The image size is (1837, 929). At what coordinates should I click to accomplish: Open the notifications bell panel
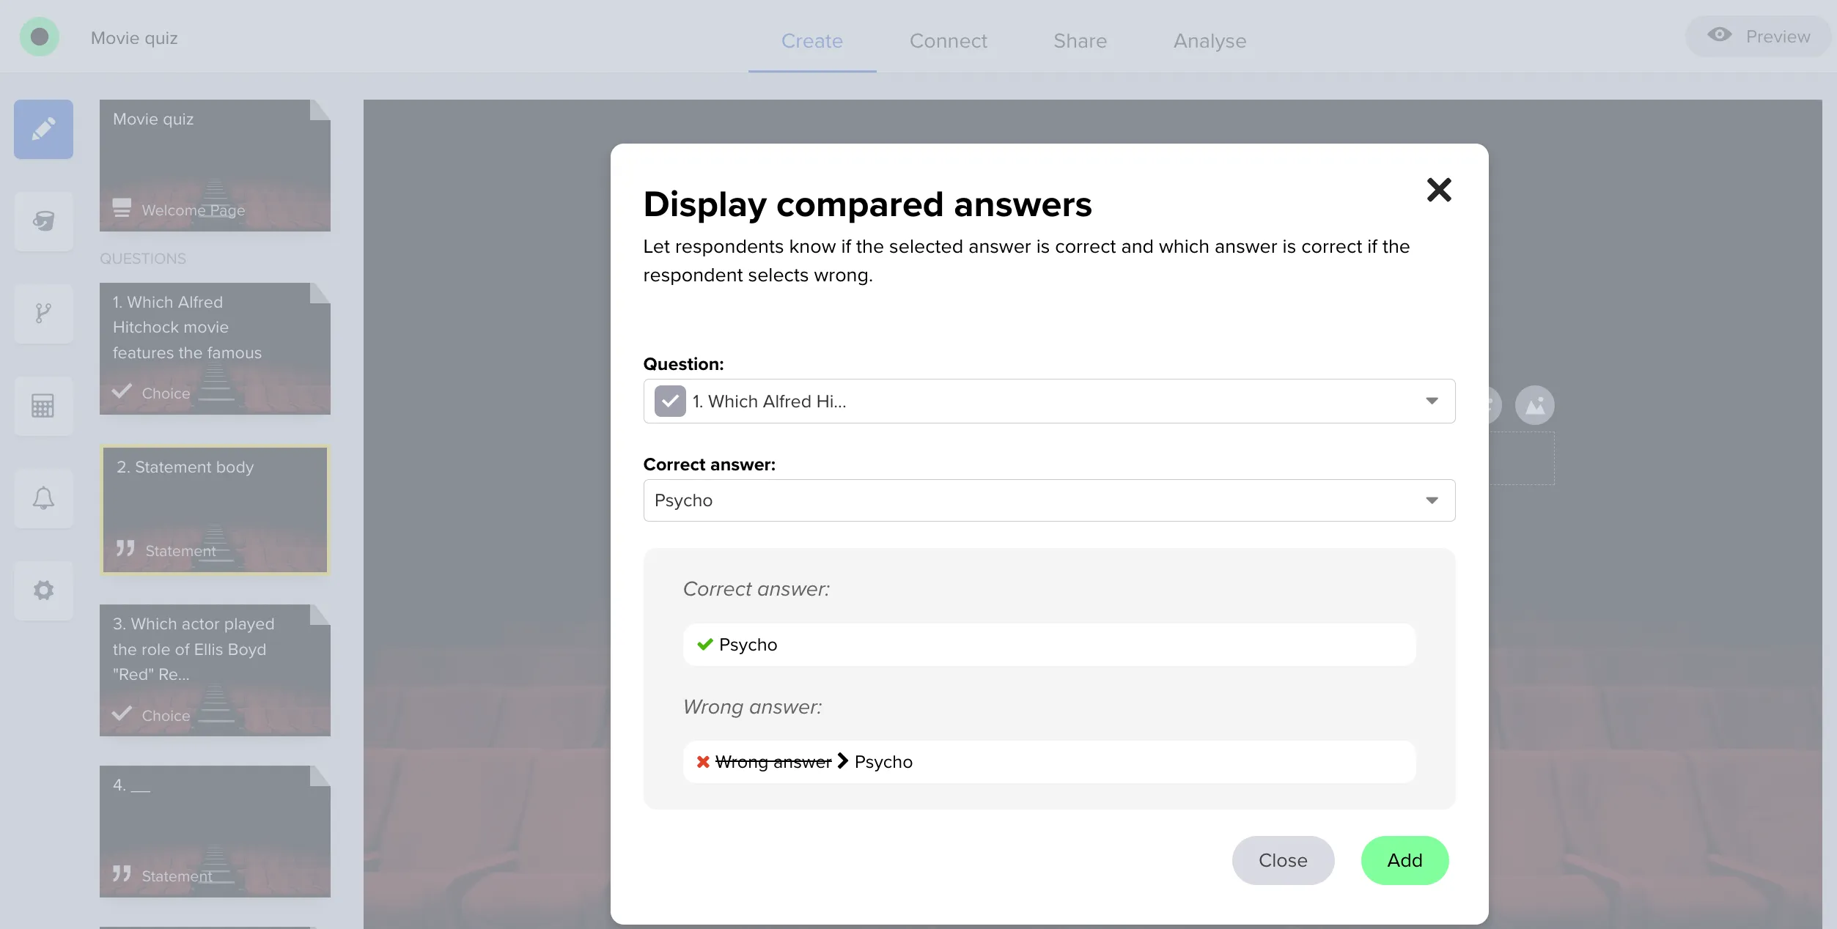(x=43, y=498)
